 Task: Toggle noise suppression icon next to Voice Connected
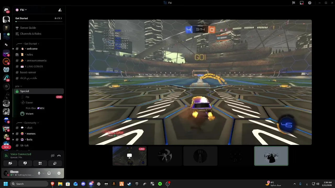click(x=53, y=156)
